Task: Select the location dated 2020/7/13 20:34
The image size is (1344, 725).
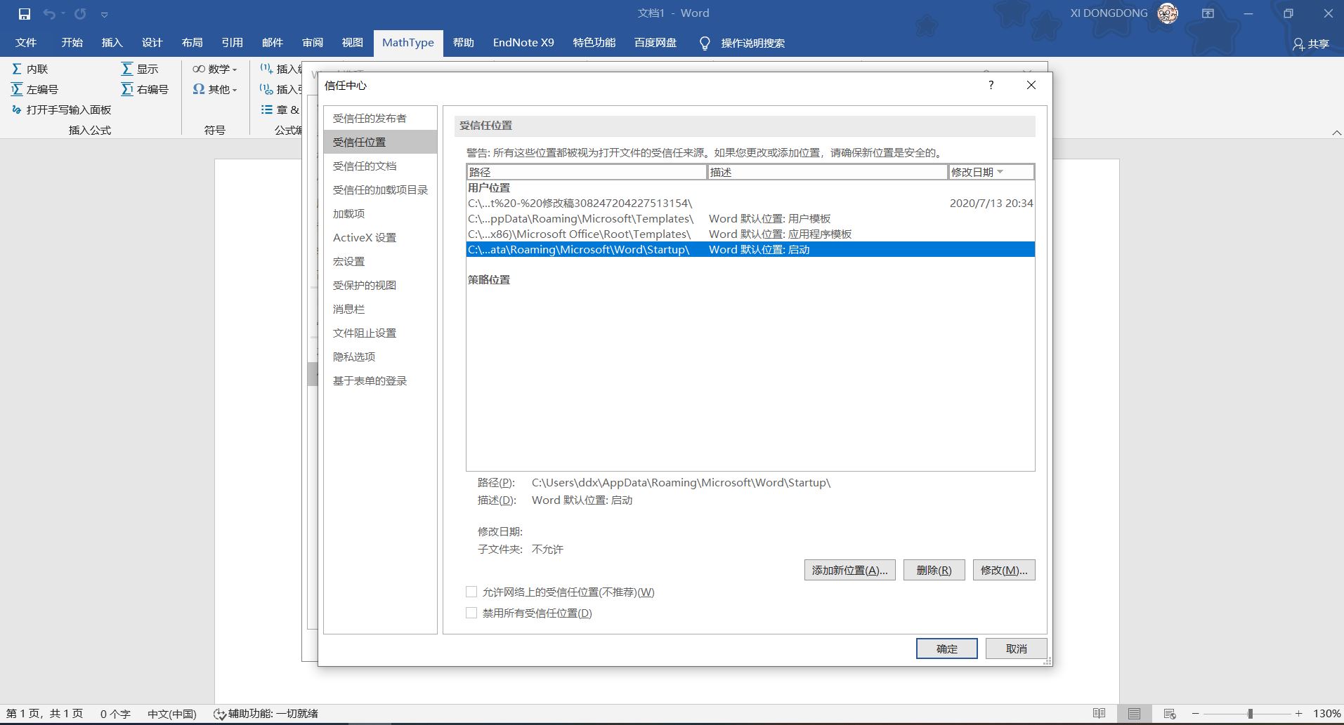Action: pyautogui.click(x=750, y=203)
